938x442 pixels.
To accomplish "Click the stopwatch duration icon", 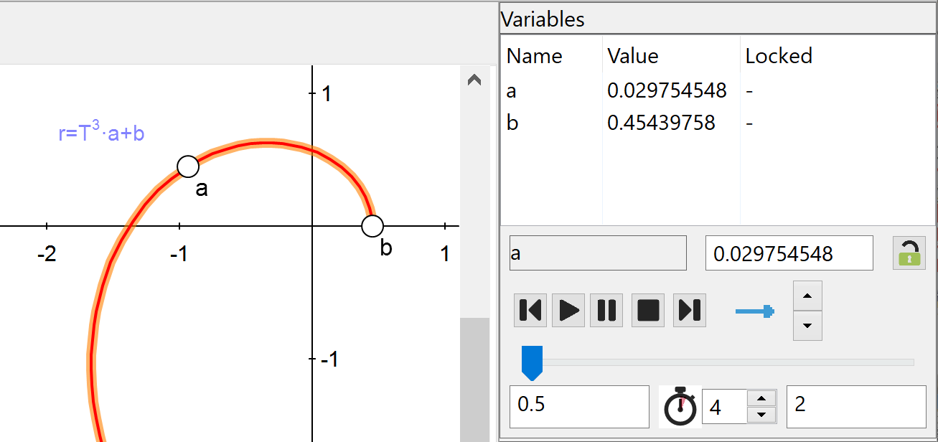I will pos(680,407).
